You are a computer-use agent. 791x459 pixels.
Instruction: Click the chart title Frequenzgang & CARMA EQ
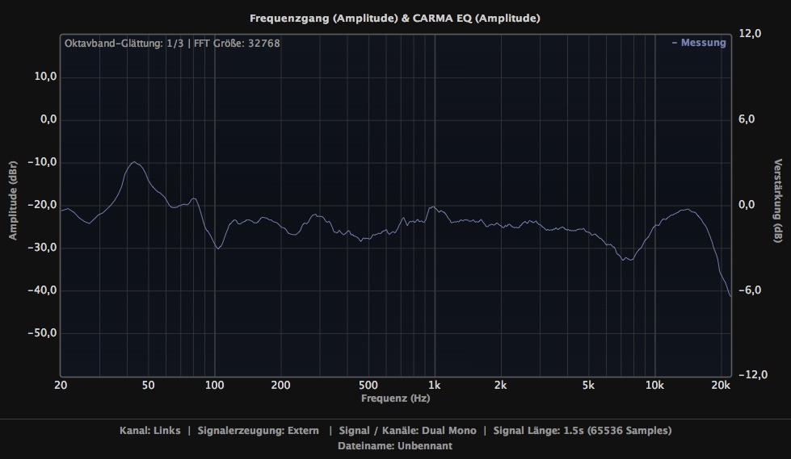395,18
